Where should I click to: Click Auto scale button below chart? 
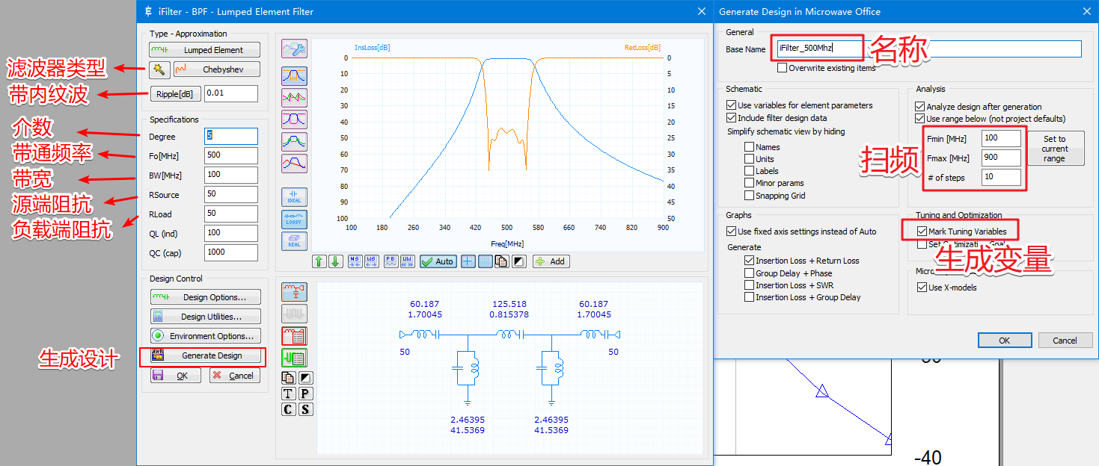pyautogui.click(x=437, y=261)
